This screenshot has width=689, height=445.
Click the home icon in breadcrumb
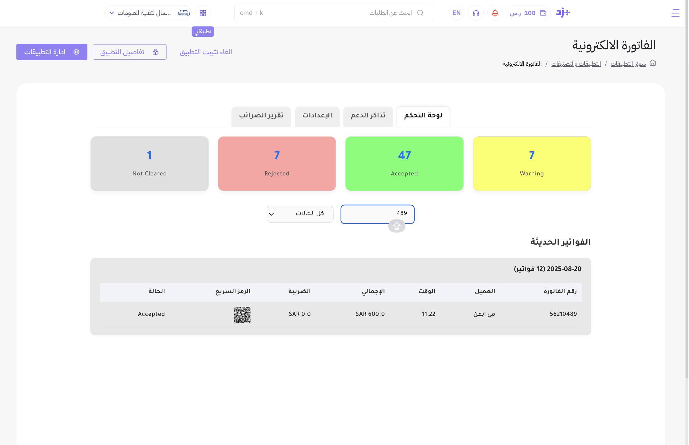652,63
